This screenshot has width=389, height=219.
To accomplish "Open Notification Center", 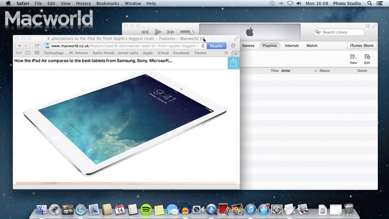I will click(x=380, y=3).
